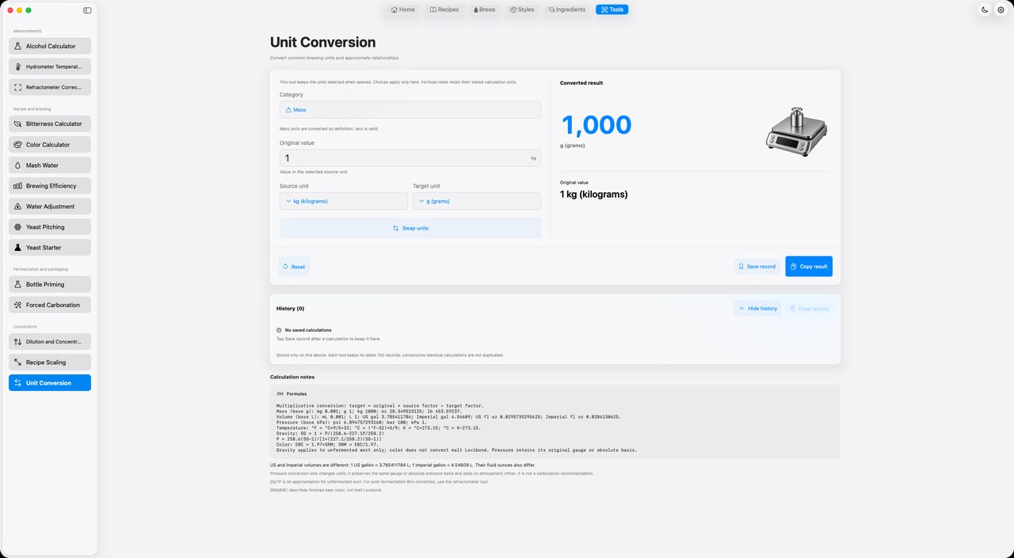
Task: Select the Unit Conversion sidebar item
Action: pos(50,383)
